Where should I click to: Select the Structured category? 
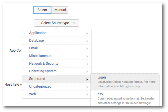click(57, 79)
